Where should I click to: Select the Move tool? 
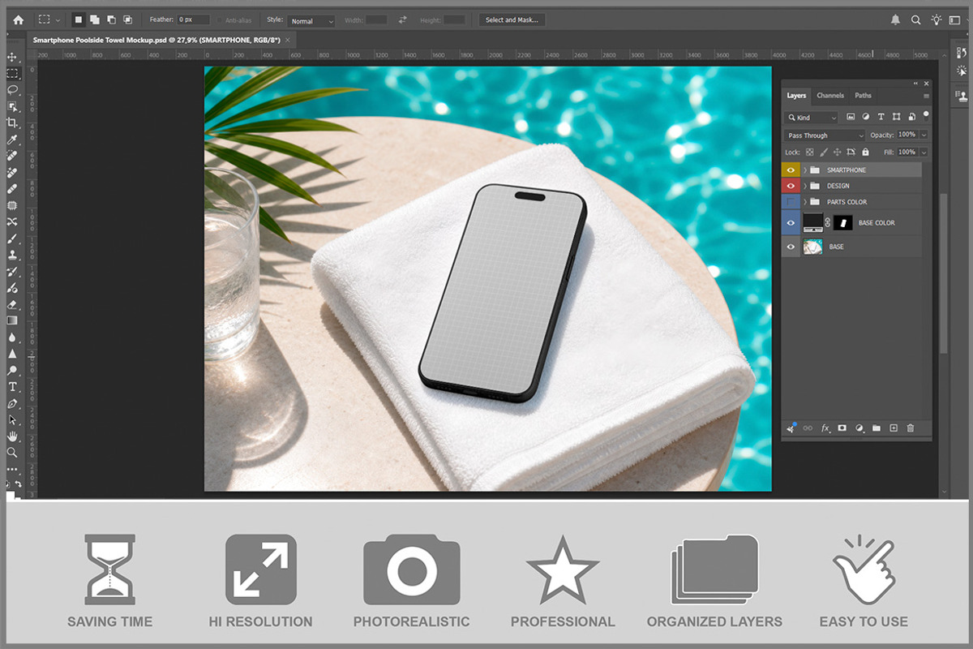point(12,57)
